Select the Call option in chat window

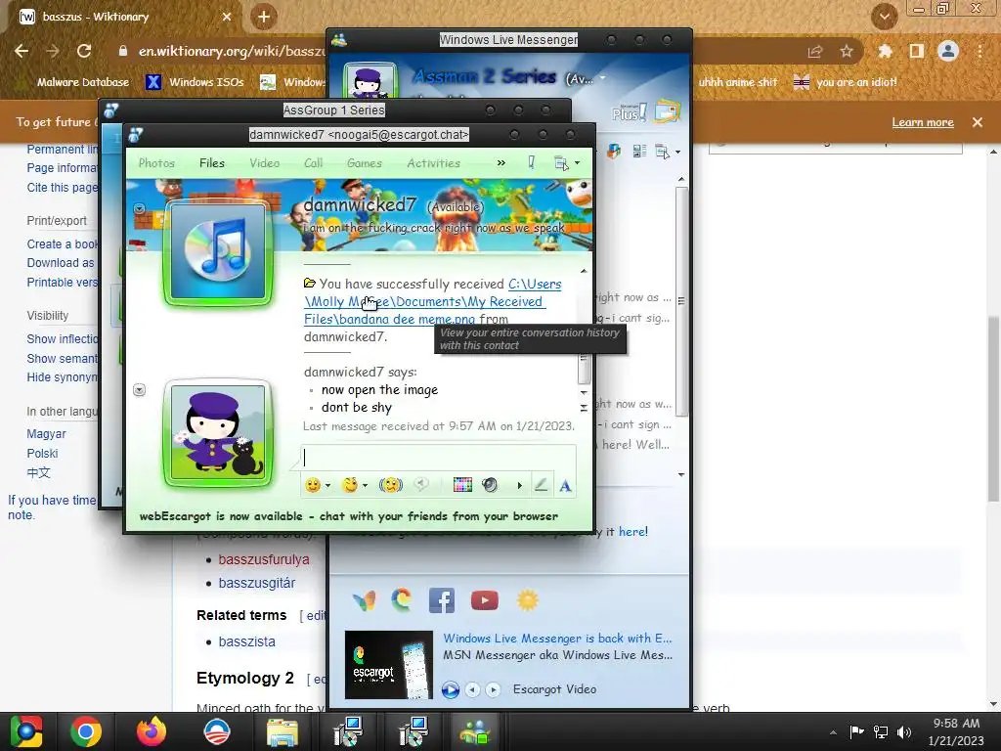[x=314, y=163]
